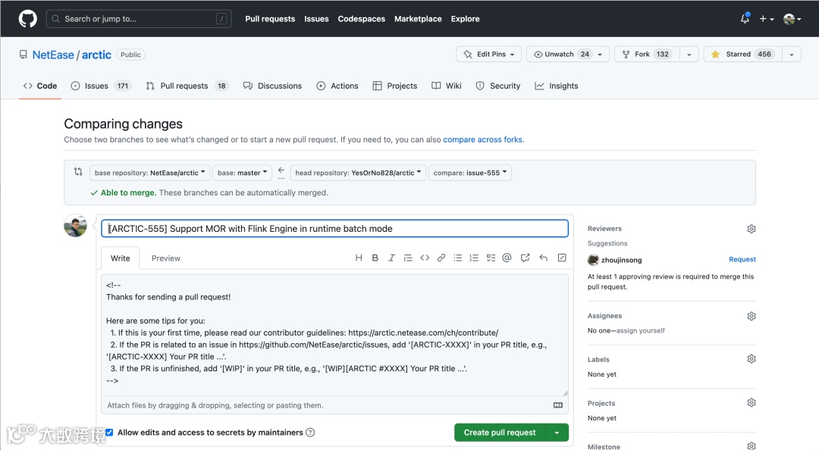The height and width of the screenshot is (450, 819).
Task: Add a link using the link icon
Action: coord(441,258)
